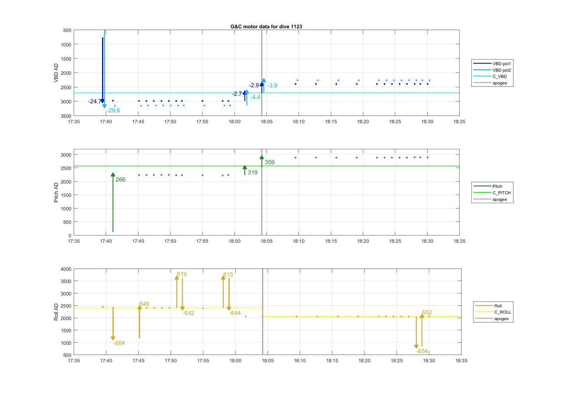
Task: Select the 'VBD pot1' legend entry
Action: pyautogui.click(x=492, y=64)
